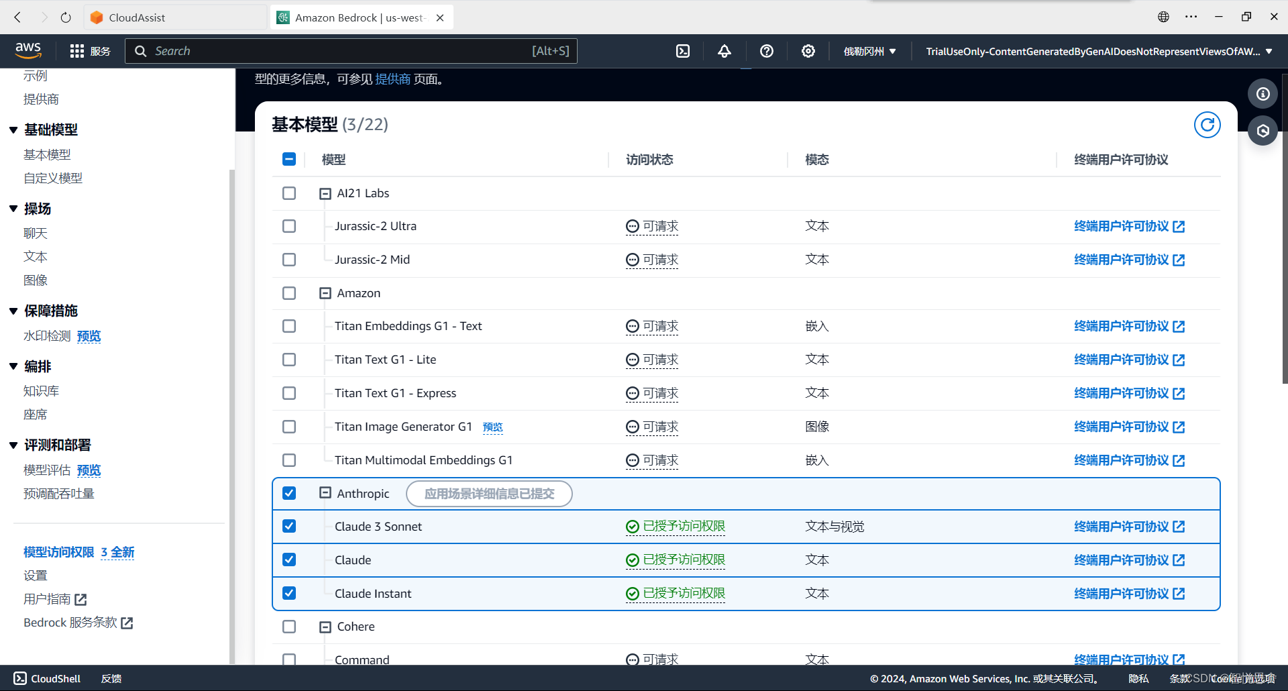Uncheck the Claude Instant checkbox
Viewport: 1288px width, 691px height.
pos(289,593)
